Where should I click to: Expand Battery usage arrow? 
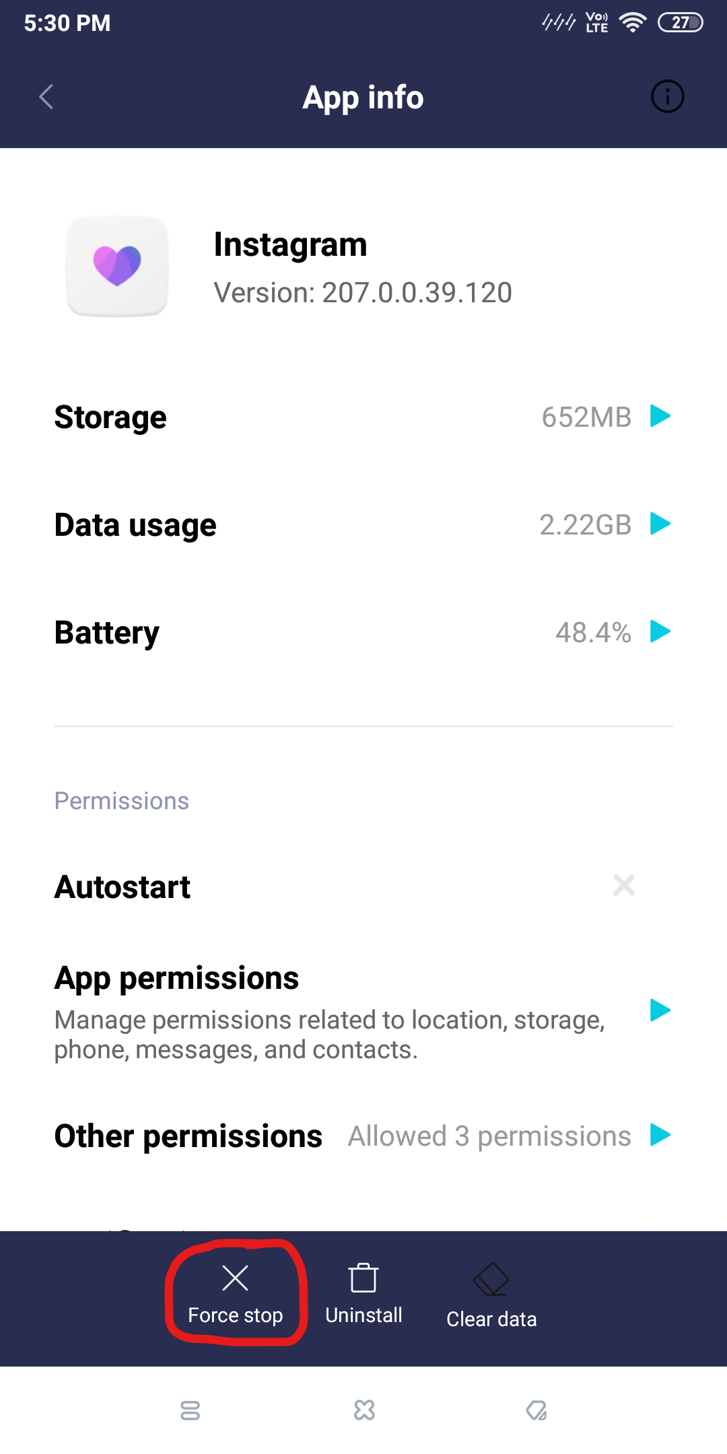pyautogui.click(x=660, y=631)
